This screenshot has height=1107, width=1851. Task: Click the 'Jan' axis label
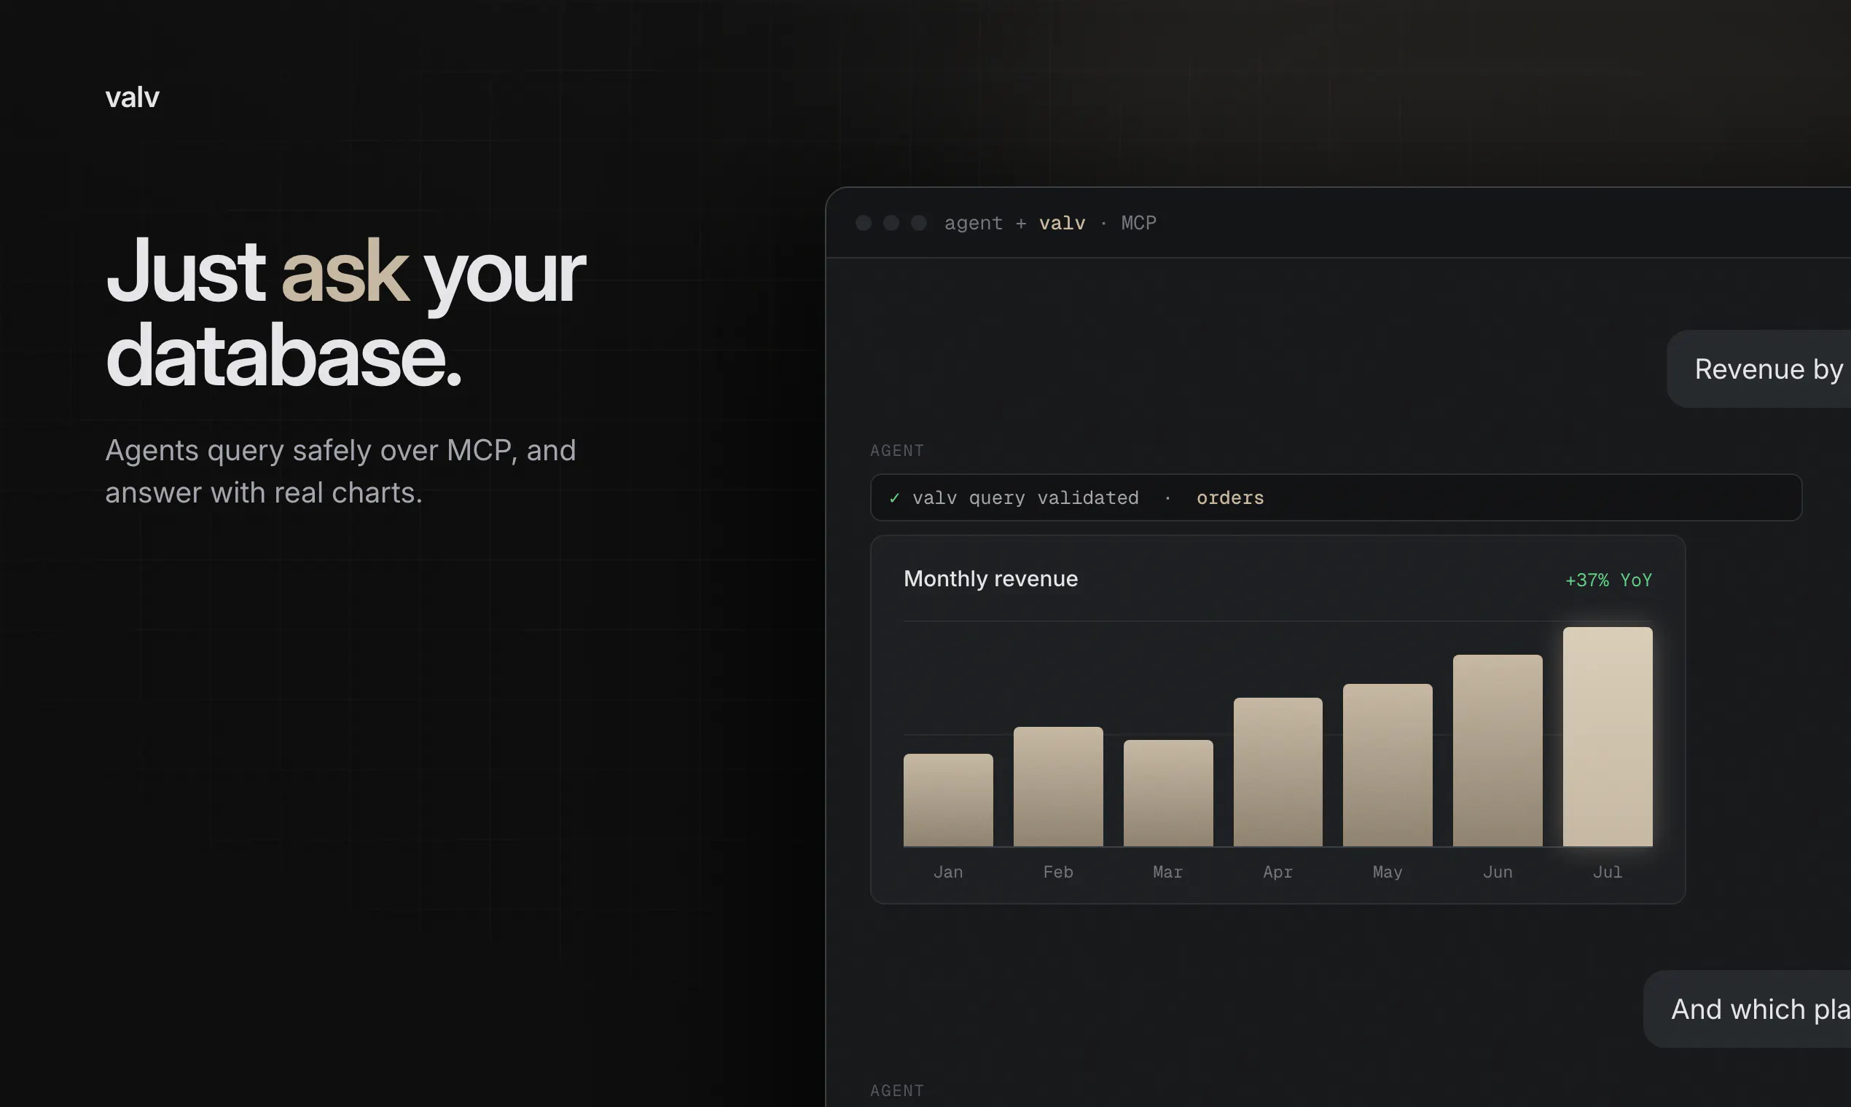(x=948, y=872)
